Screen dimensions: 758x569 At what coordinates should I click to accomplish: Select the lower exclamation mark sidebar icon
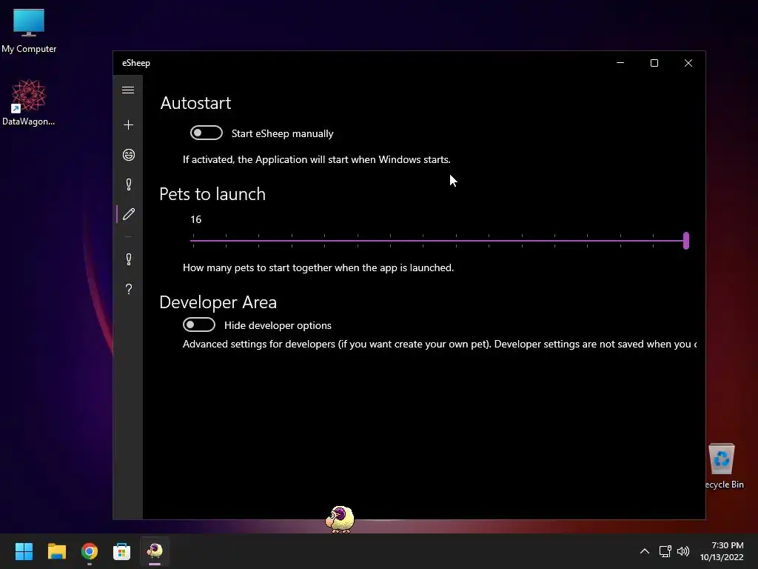pos(129,259)
